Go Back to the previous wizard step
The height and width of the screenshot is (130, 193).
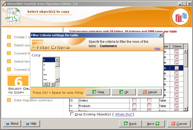click(130, 124)
